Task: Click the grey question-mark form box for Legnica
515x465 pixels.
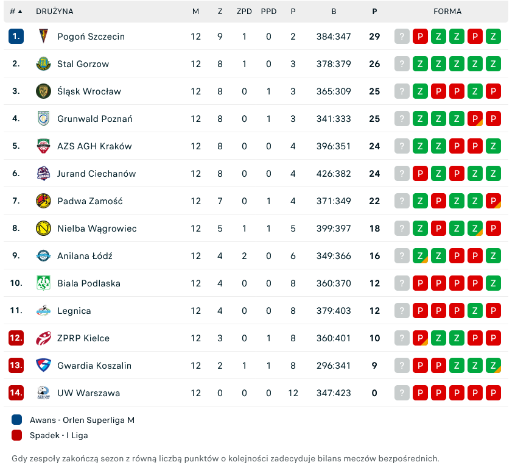Action: pos(402,311)
